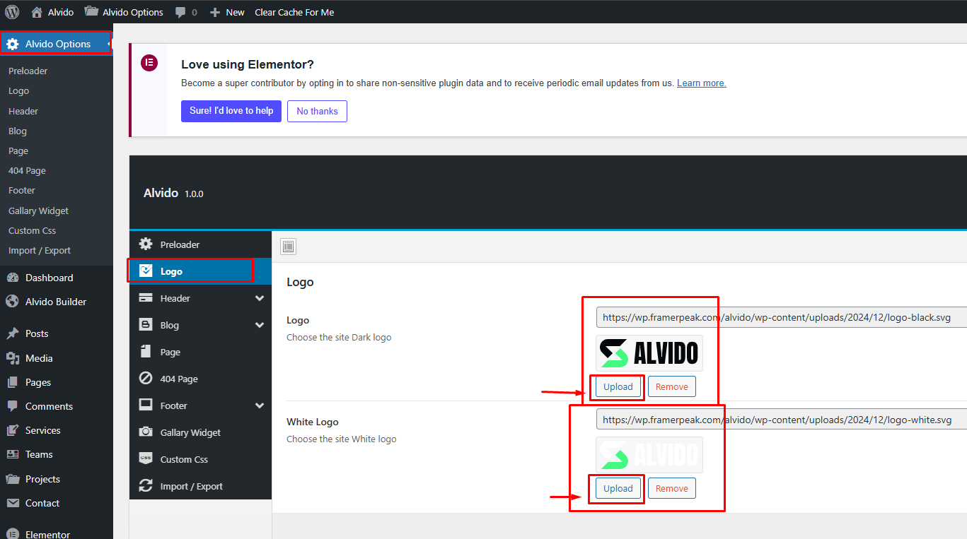Click the Blog icon in options panel
Viewport: 967px width, 539px height.
[x=146, y=325]
